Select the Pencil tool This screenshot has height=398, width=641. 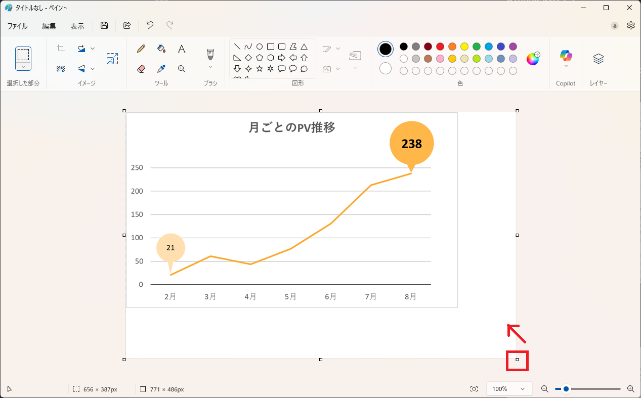[x=141, y=49]
